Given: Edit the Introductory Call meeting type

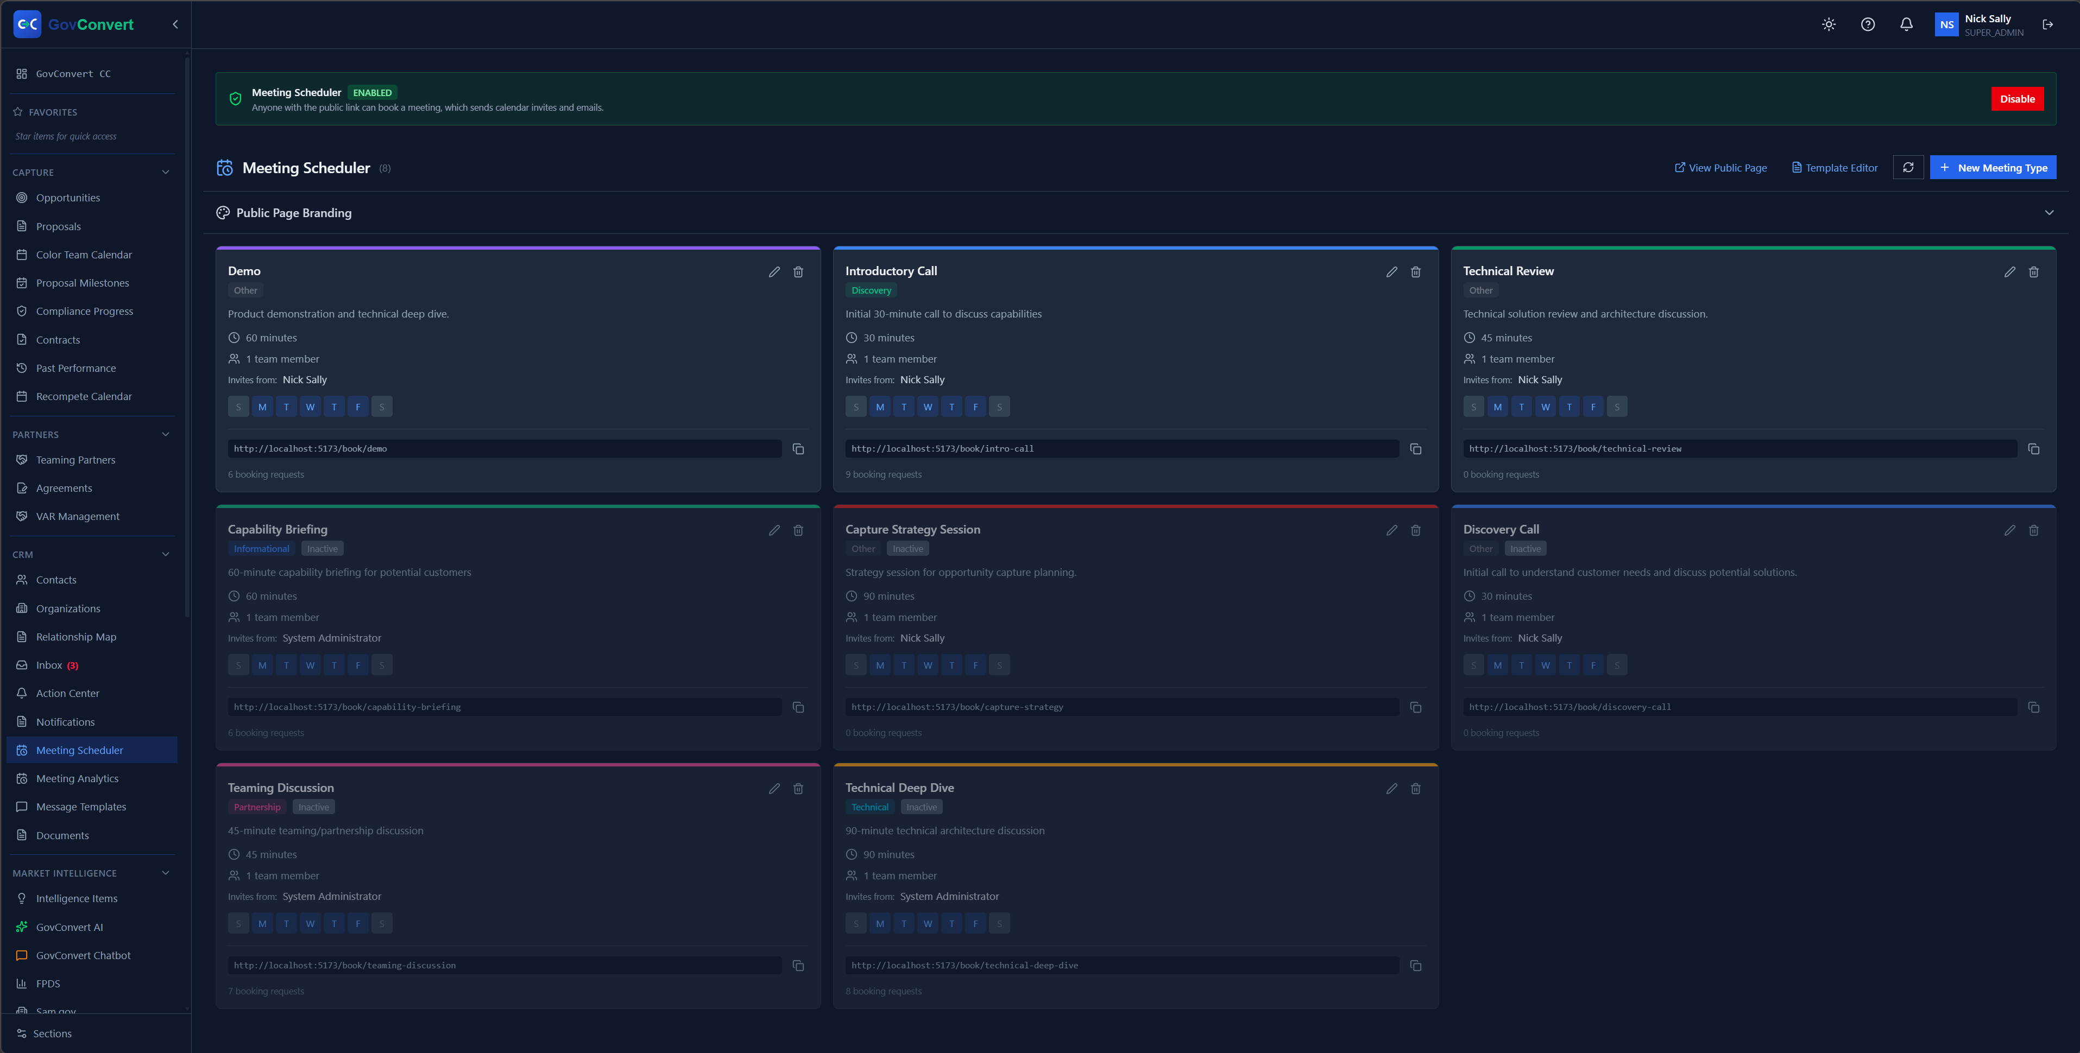Looking at the screenshot, I should coord(1391,272).
